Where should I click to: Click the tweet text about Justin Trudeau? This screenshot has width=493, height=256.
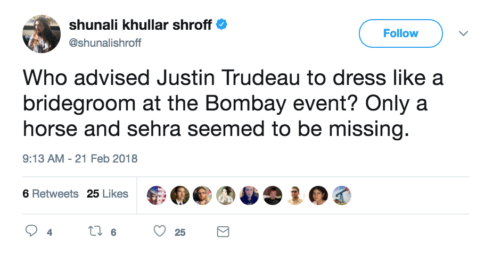click(x=233, y=104)
